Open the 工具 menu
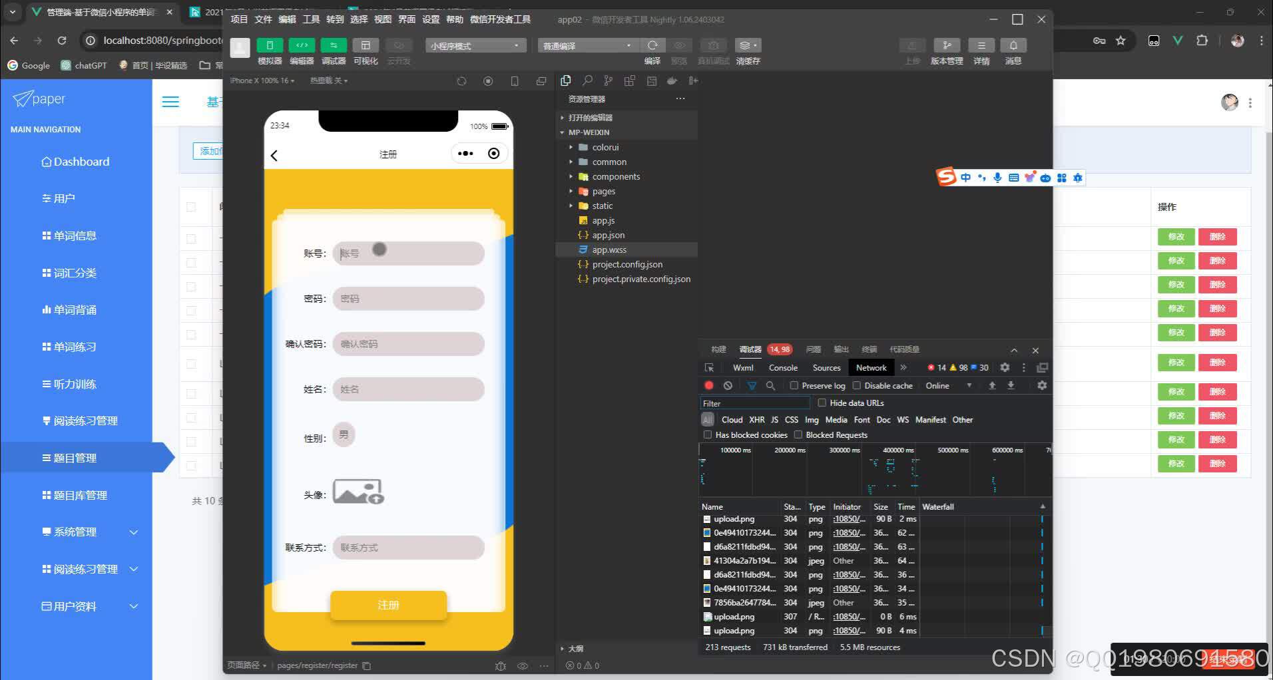This screenshot has height=680, width=1273. 311,19
